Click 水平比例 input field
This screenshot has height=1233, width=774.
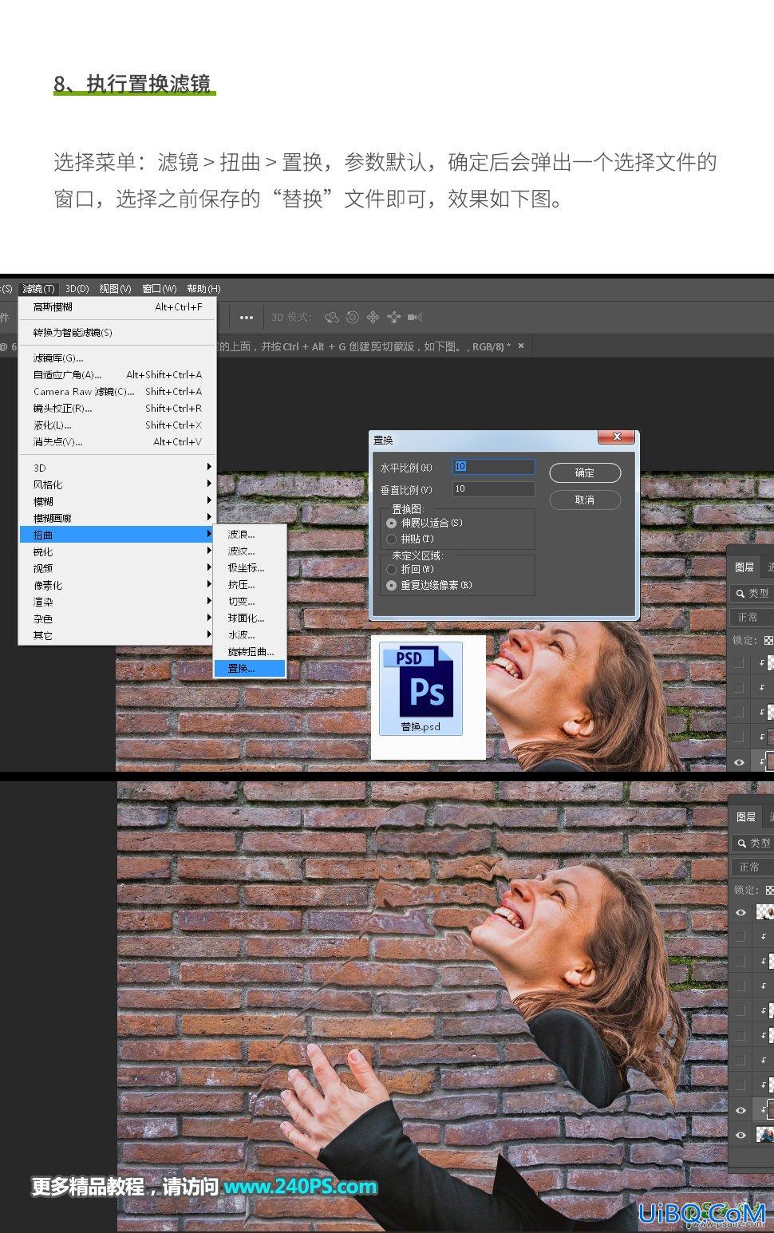pos(494,467)
